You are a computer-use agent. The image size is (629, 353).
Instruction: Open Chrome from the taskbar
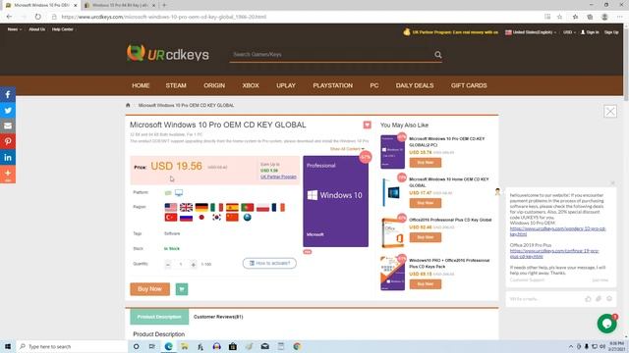pyautogui.click(x=297, y=346)
